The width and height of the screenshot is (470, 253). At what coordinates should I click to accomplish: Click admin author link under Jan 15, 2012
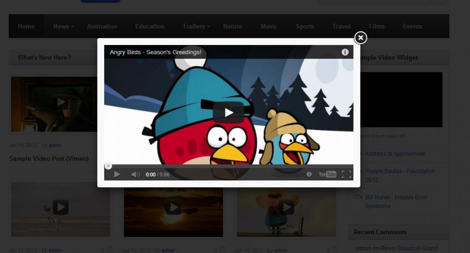point(55,145)
